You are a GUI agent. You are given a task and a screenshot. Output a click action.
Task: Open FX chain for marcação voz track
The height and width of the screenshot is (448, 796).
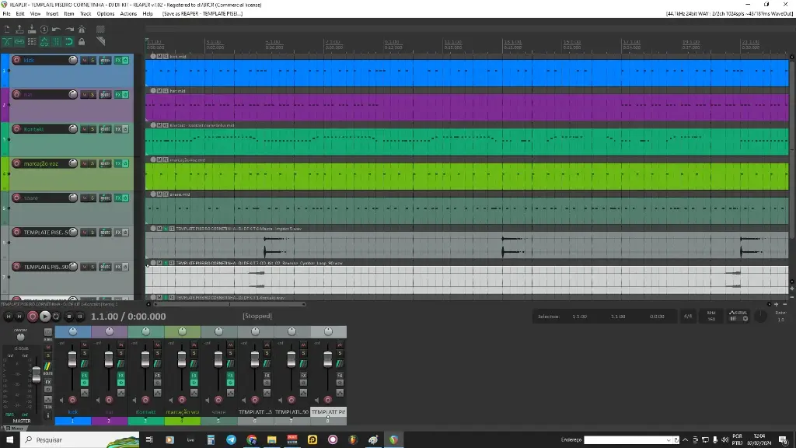(118, 163)
